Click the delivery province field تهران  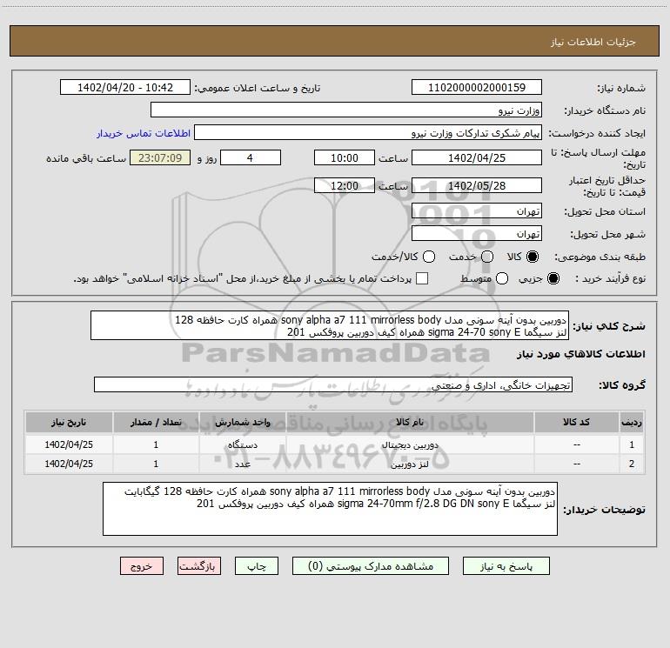click(477, 211)
